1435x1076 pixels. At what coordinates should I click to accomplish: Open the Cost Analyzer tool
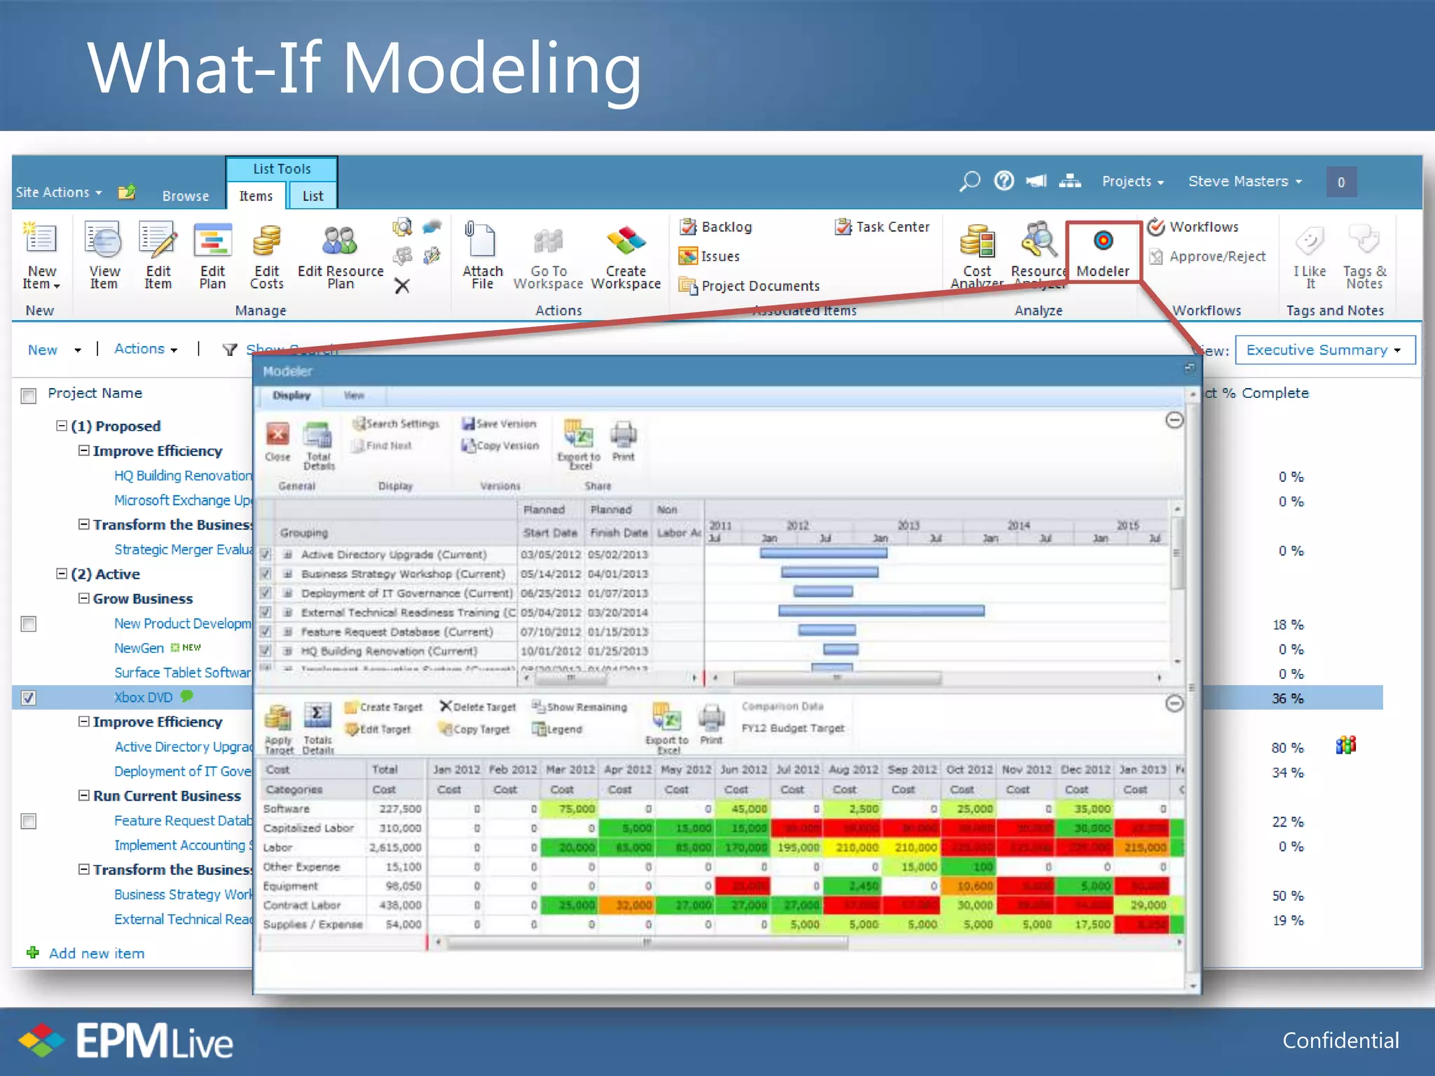click(x=977, y=241)
